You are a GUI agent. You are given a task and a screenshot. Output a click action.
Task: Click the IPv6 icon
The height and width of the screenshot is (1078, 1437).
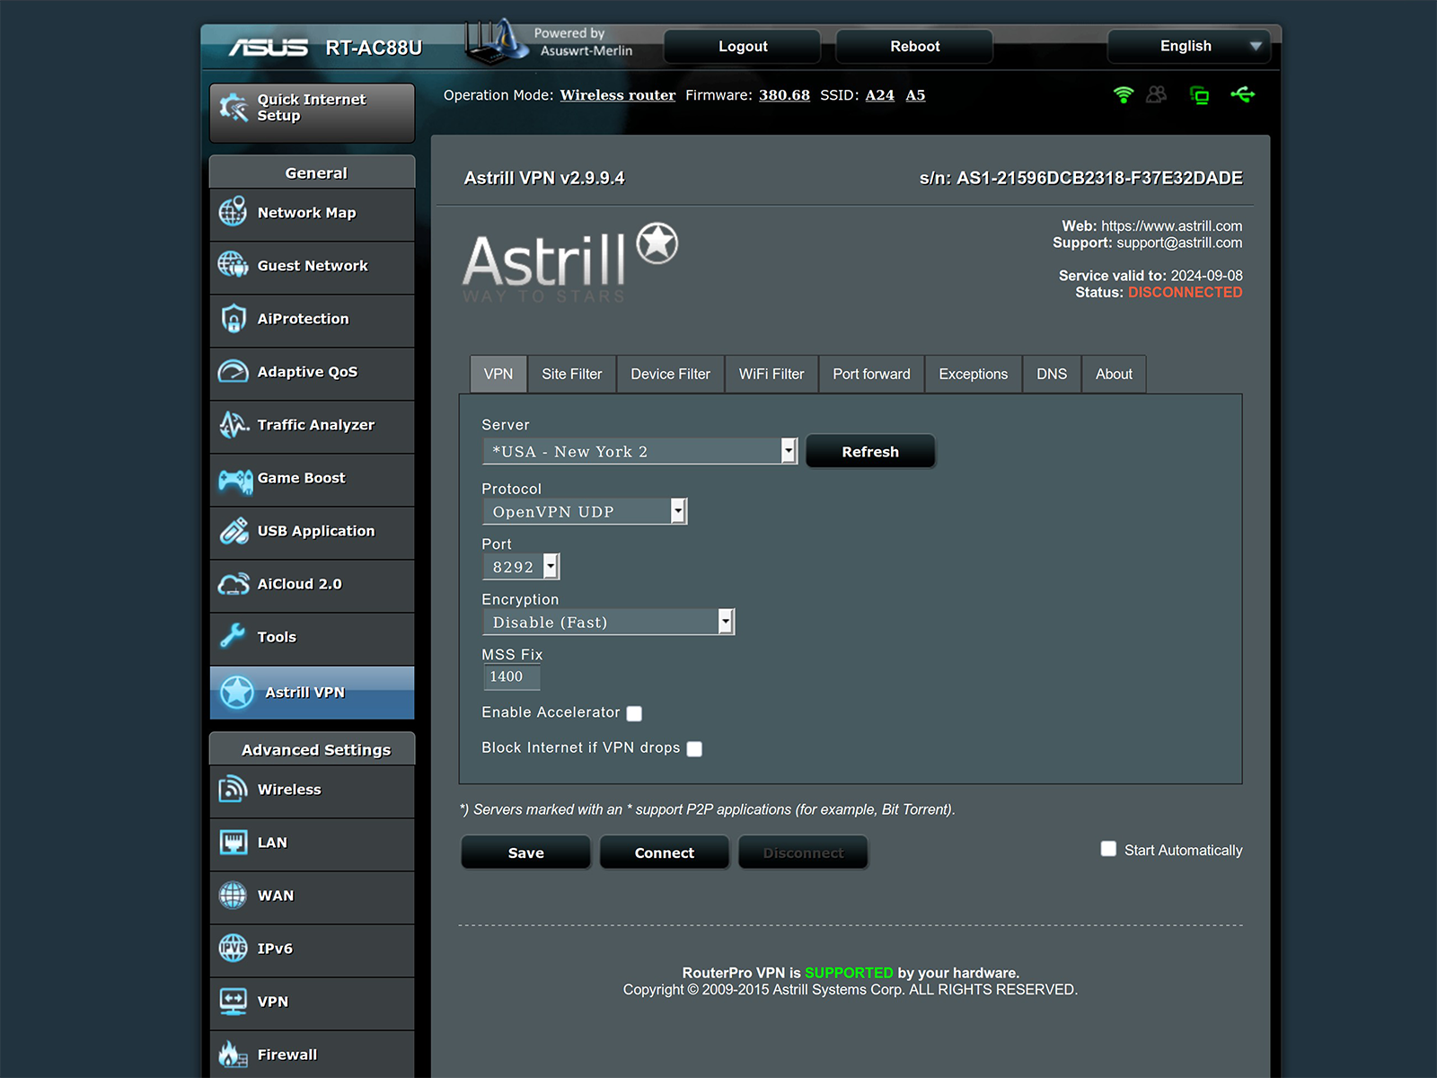point(234,949)
